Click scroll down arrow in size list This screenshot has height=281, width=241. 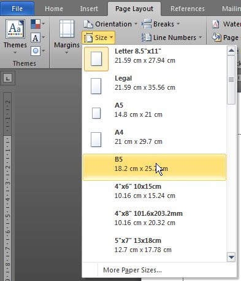pos(231,257)
